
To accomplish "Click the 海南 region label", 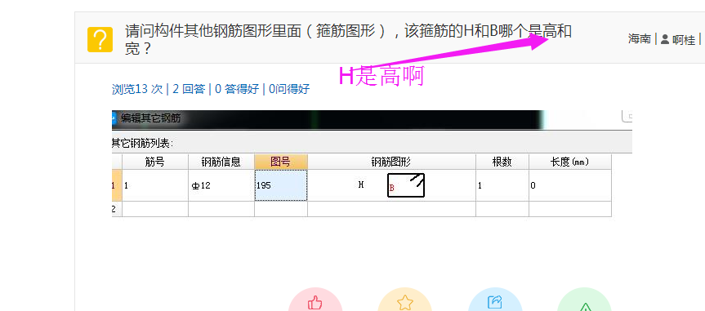I will coord(640,39).
